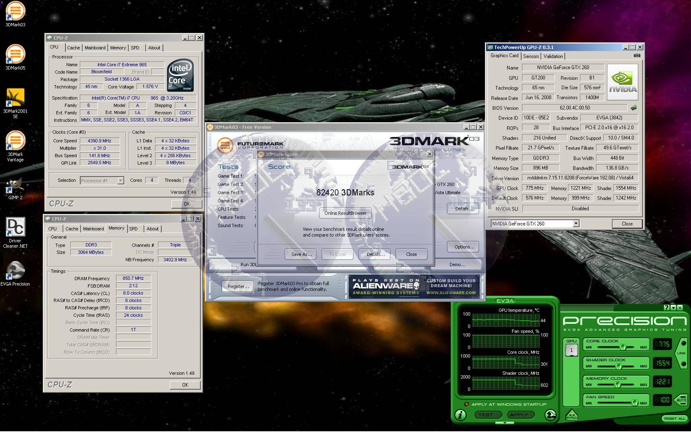691x432 pixels.
Task: Click OK in the bottom CPU-Z window
Action: tap(185, 385)
